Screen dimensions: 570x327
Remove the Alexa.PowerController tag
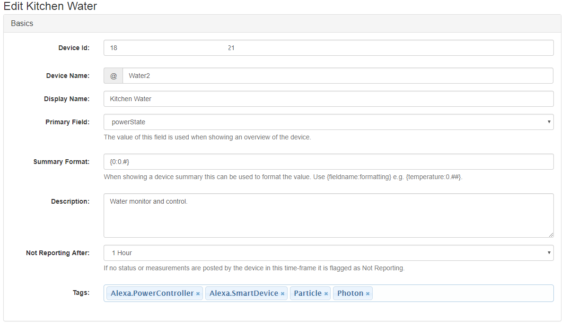tap(198, 293)
